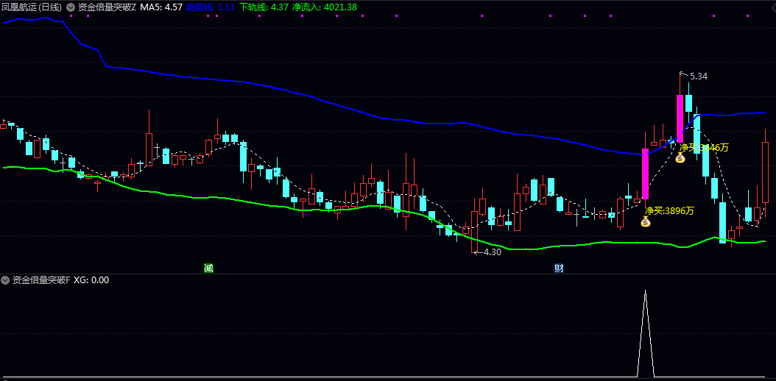Open the 资金倍量突破Z indicator dropdown arrow
Viewport: 776px width, 381px height.
71,7
